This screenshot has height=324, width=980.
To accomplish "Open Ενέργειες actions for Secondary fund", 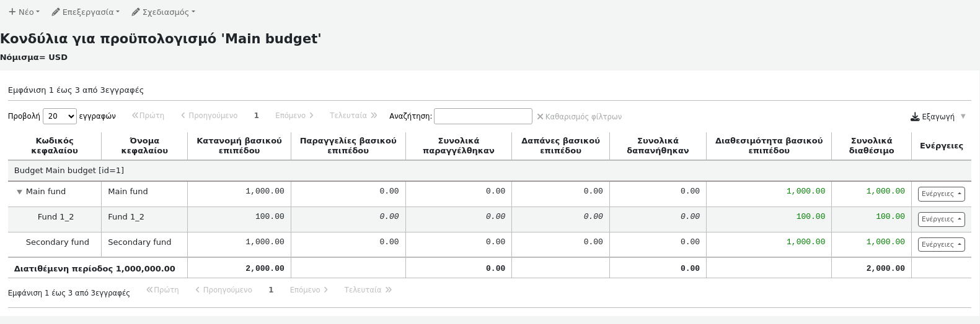I will [x=941, y=245].
